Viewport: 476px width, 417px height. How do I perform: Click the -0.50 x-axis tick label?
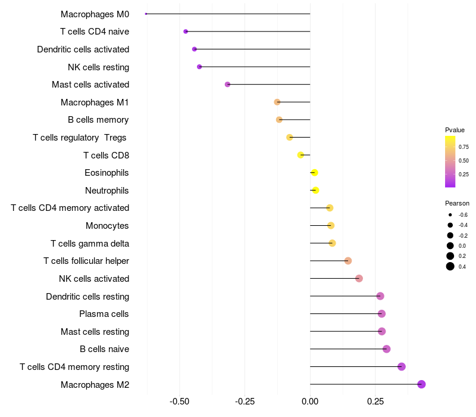[x=180, y=402]
